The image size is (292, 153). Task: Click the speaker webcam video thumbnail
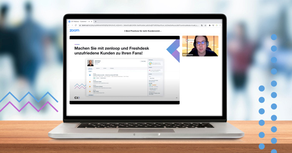[200, 46]
